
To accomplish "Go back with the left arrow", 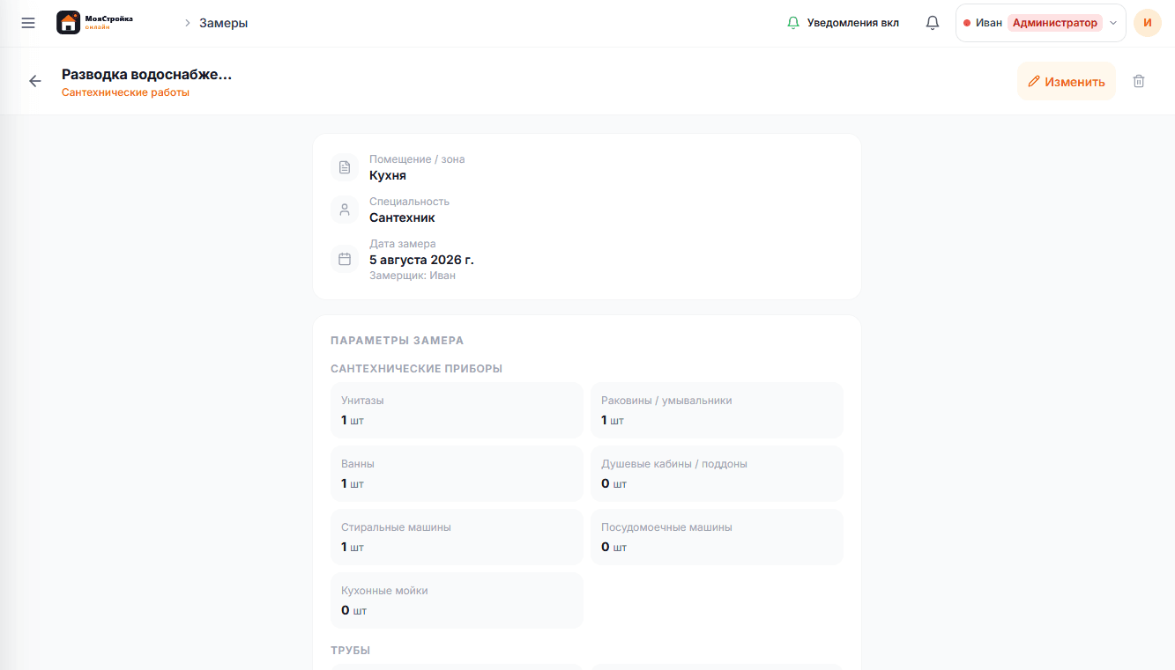I will (35, 81).
